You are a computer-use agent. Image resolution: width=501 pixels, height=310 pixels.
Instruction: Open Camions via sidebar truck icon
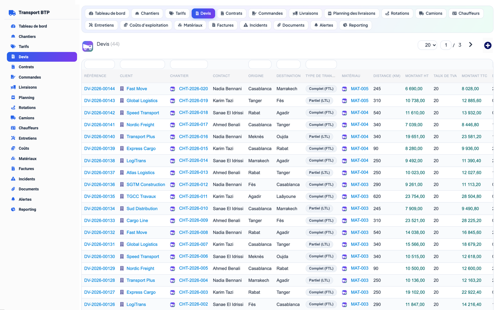(13, 118)
